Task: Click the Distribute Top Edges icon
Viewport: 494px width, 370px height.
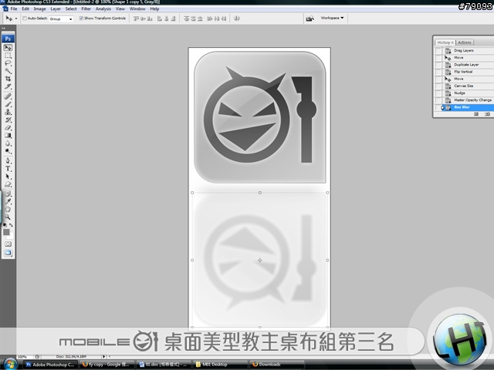Action: pos(186,18)
